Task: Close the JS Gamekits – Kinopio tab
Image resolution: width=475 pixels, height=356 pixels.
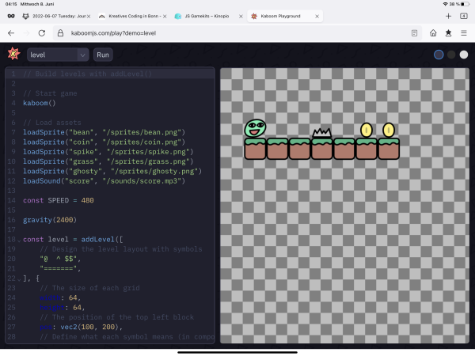Action: (241, 17)
